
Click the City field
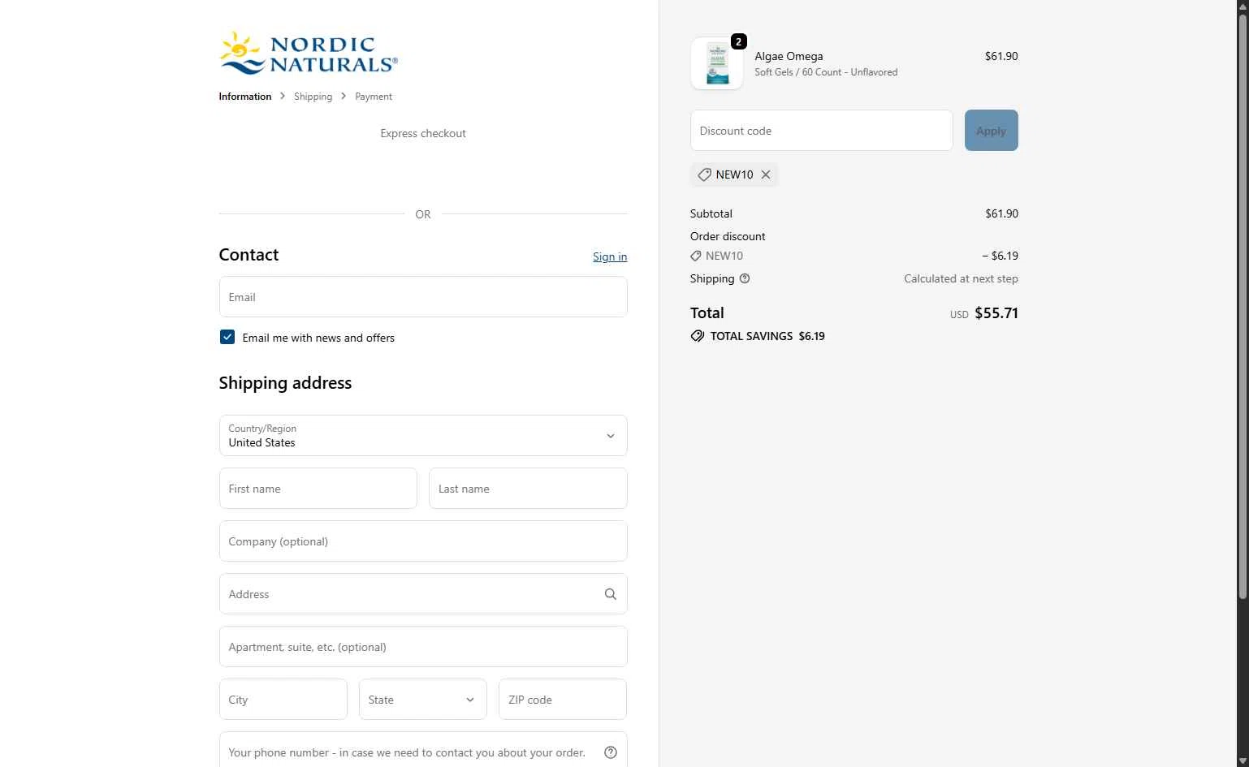tap(283, 699)
